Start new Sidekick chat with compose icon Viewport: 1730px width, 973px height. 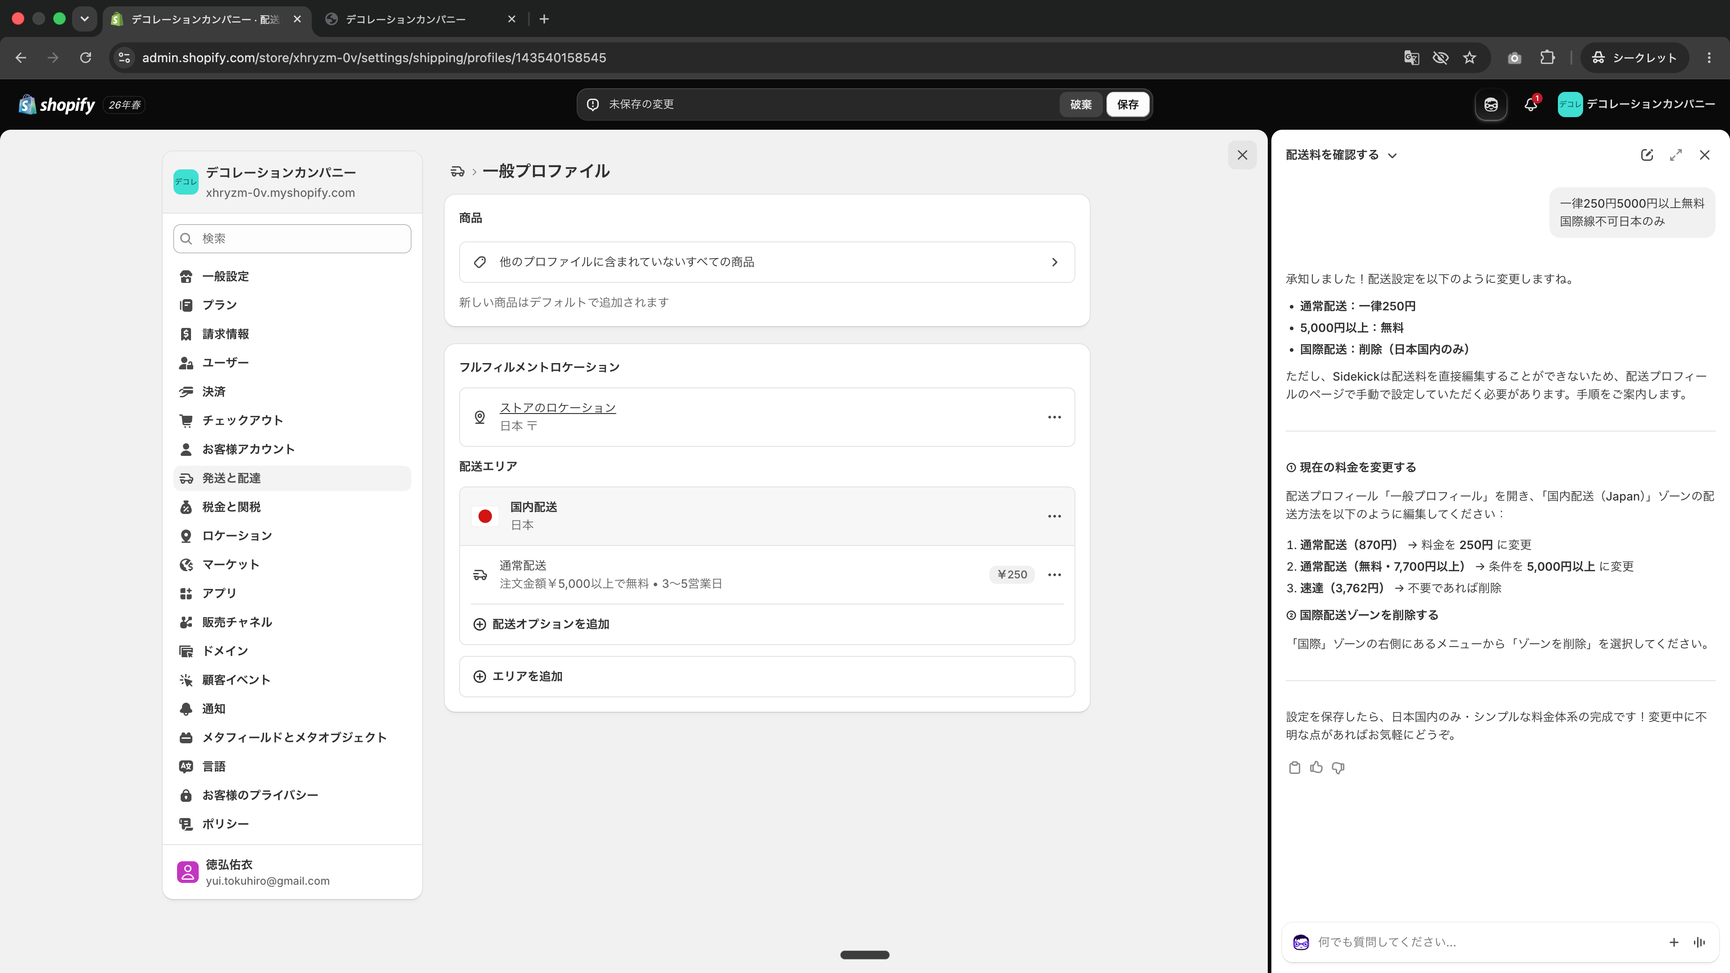(1647, 155)
